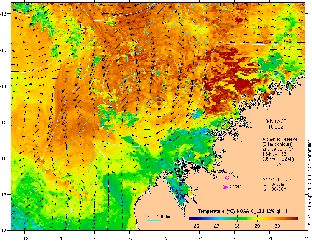Viewport: 312px width, 241px height.
Task: Click the longitude axis label 127
Action: (x=305, y=238)
